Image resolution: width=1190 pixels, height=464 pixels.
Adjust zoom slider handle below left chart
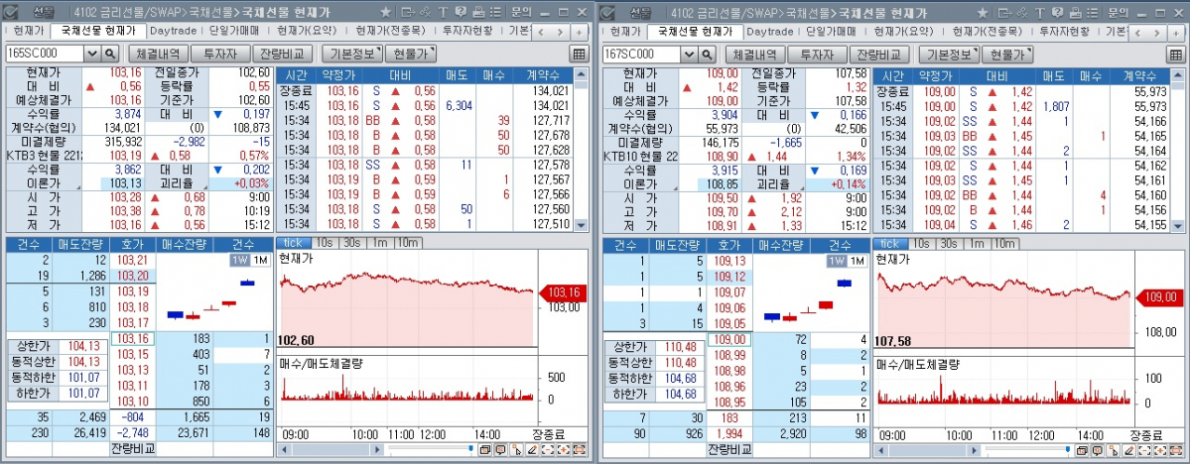(471, 450)
